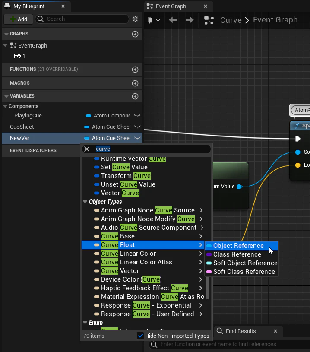Select Curve Linear Color type
Viewport: 310px width, 352px height.
[x=128, y=254]
